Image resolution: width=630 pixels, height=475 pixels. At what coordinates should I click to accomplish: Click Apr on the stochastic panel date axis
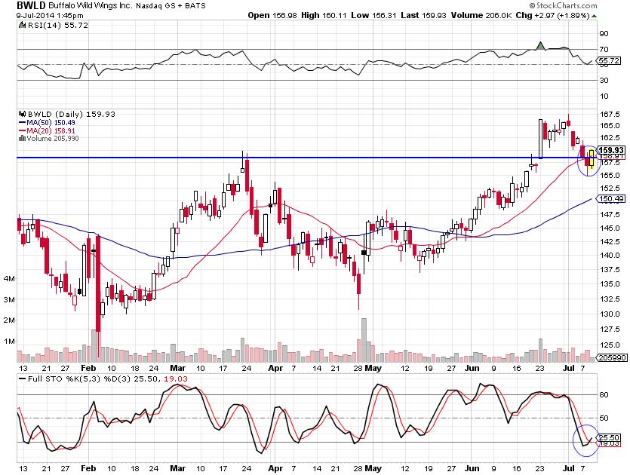tap(275, 468)
